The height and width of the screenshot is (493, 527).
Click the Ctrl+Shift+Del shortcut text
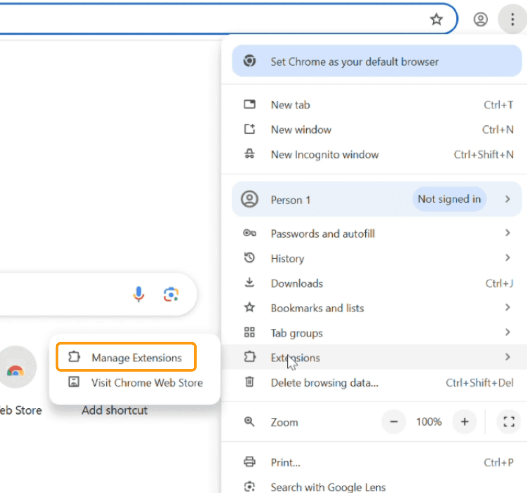pos(479,382)
